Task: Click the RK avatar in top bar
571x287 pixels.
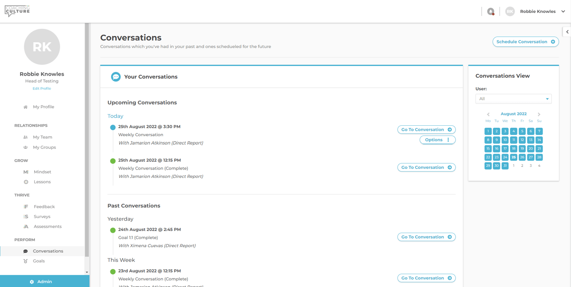Action: (x=510, y=12)
